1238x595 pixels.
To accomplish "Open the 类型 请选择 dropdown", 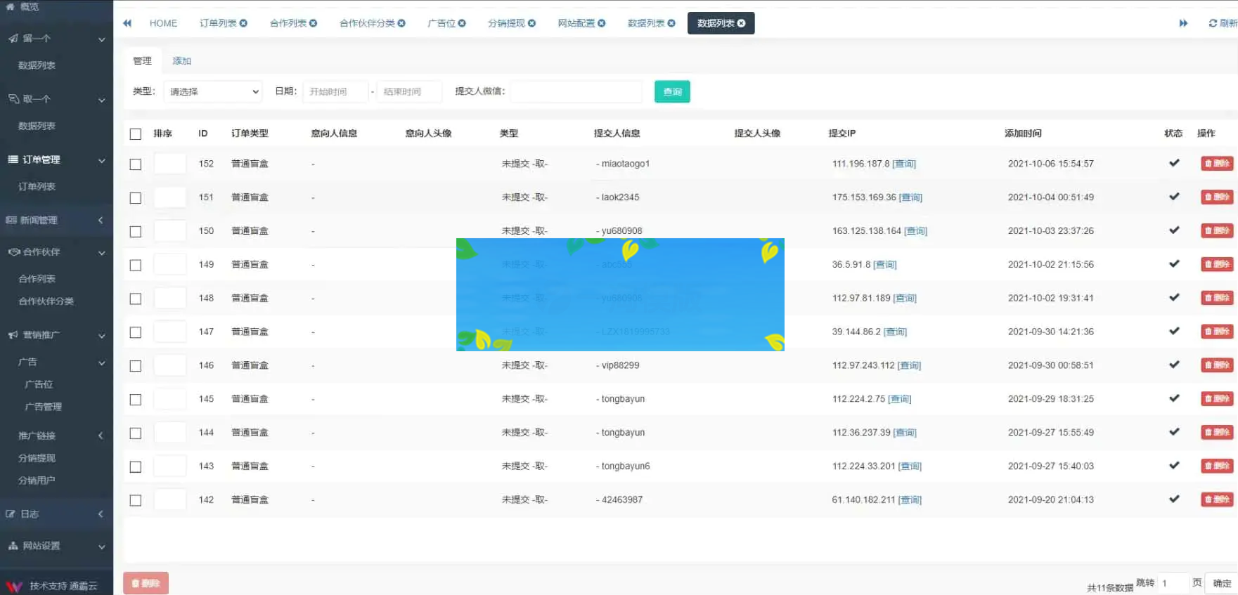I will tap(213, 92).
